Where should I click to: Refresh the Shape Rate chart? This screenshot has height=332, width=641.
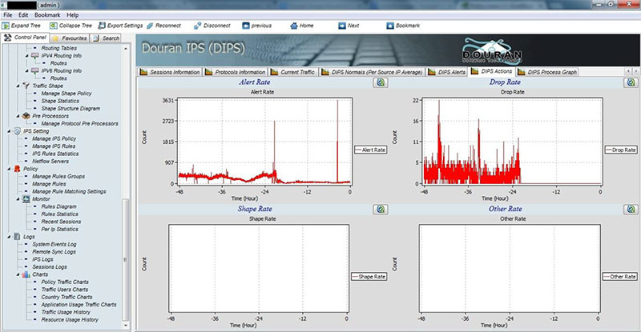point(381,210)
